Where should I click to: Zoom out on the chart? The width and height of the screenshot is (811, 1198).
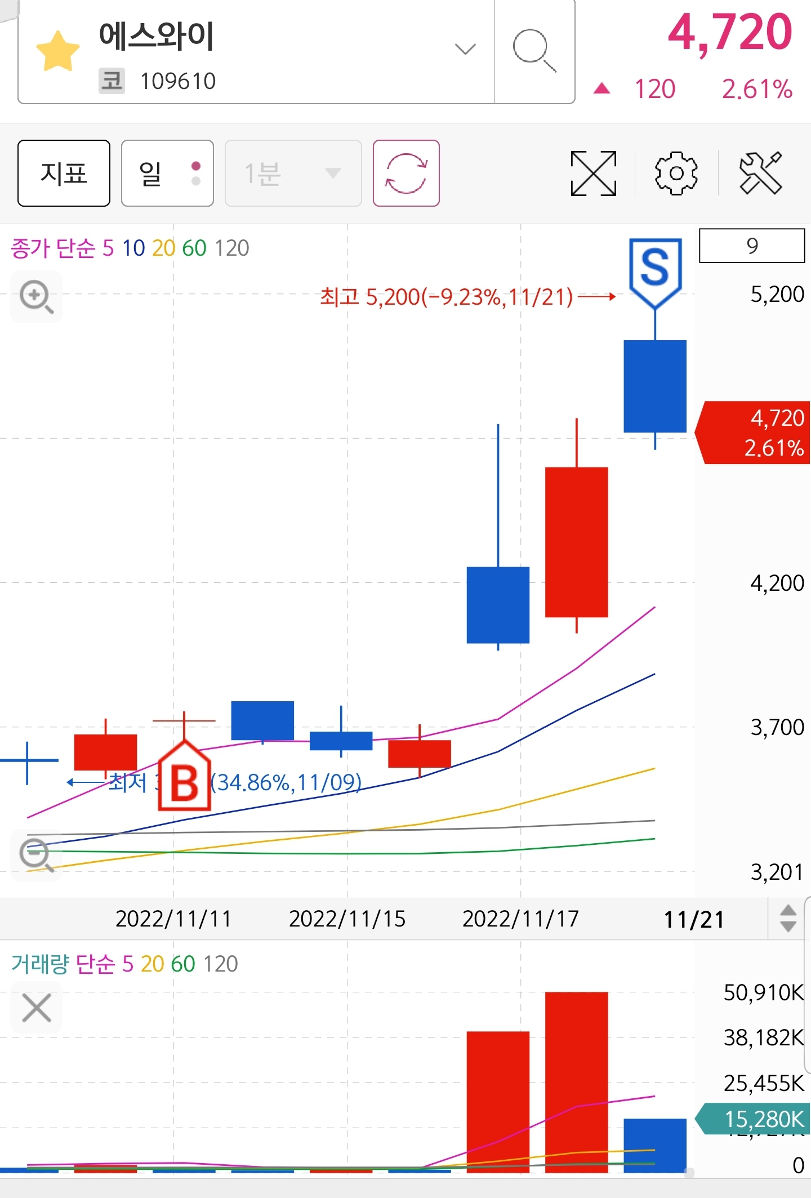pyautogui.click(x=37, y=855)
